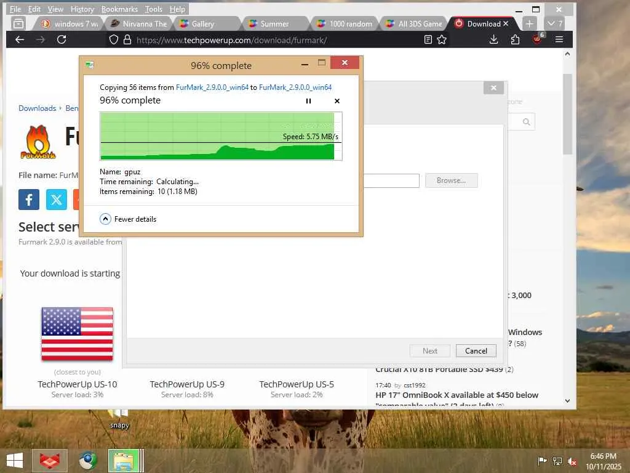The width and height of the screenshot is (630, 473).
Task: Collapse with Fewer details chevron
Action: 105,219
